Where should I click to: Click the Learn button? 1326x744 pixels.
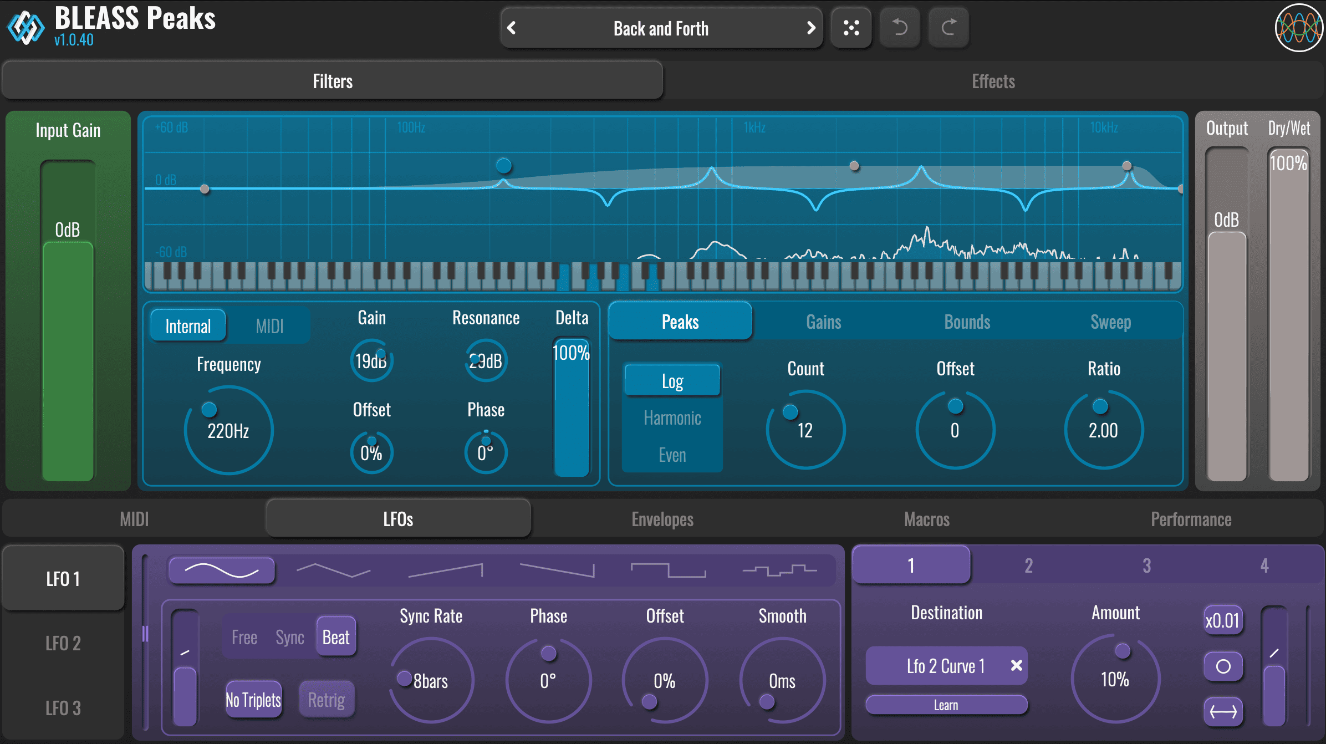(946, 705)
